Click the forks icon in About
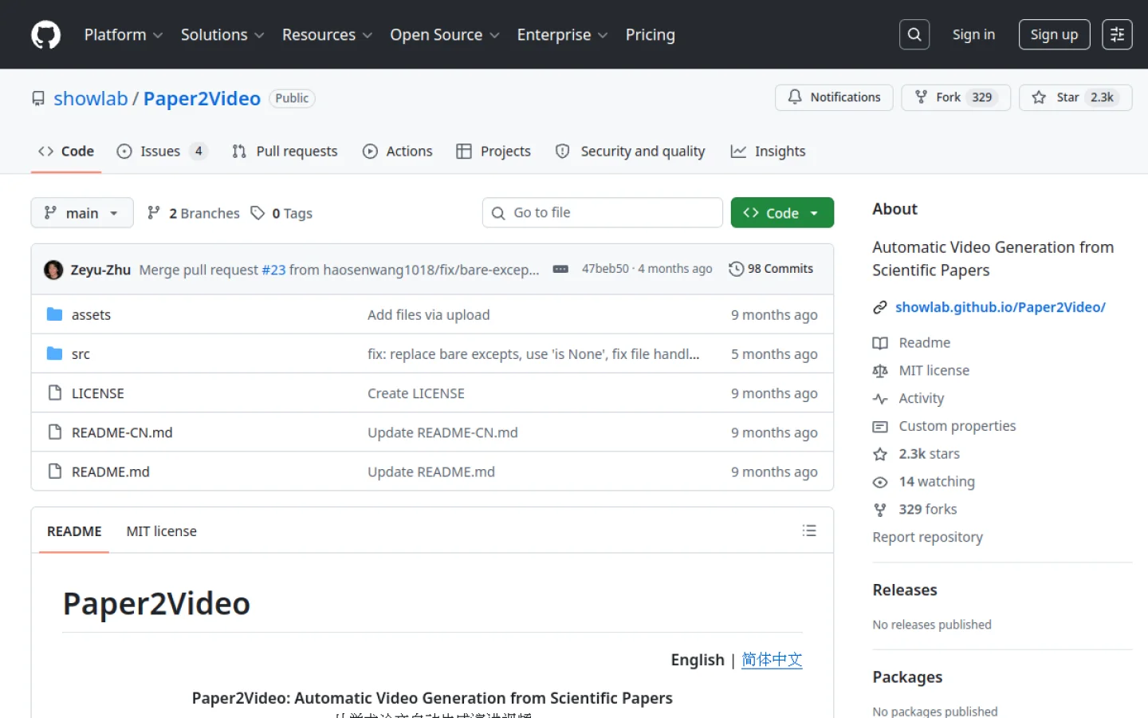1148x718 pixels. click(880, 510)
